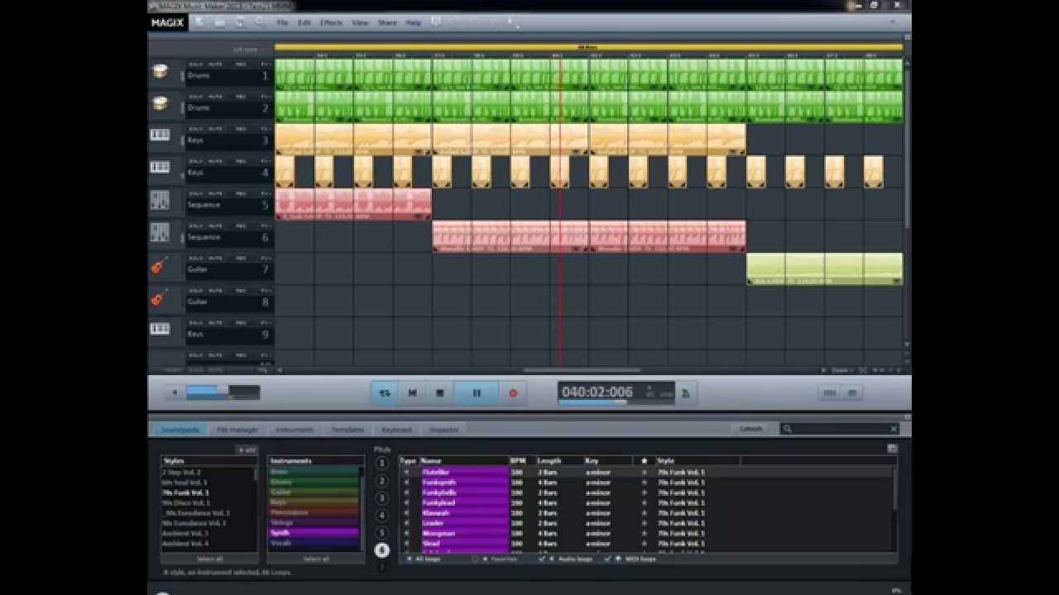This screenshot has height=595, width=1059.
Task: Click the speaker icon left of volume slider
Action: 174,393
